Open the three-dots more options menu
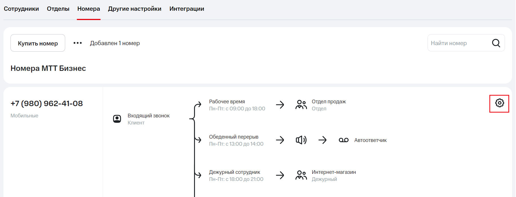 78,43
